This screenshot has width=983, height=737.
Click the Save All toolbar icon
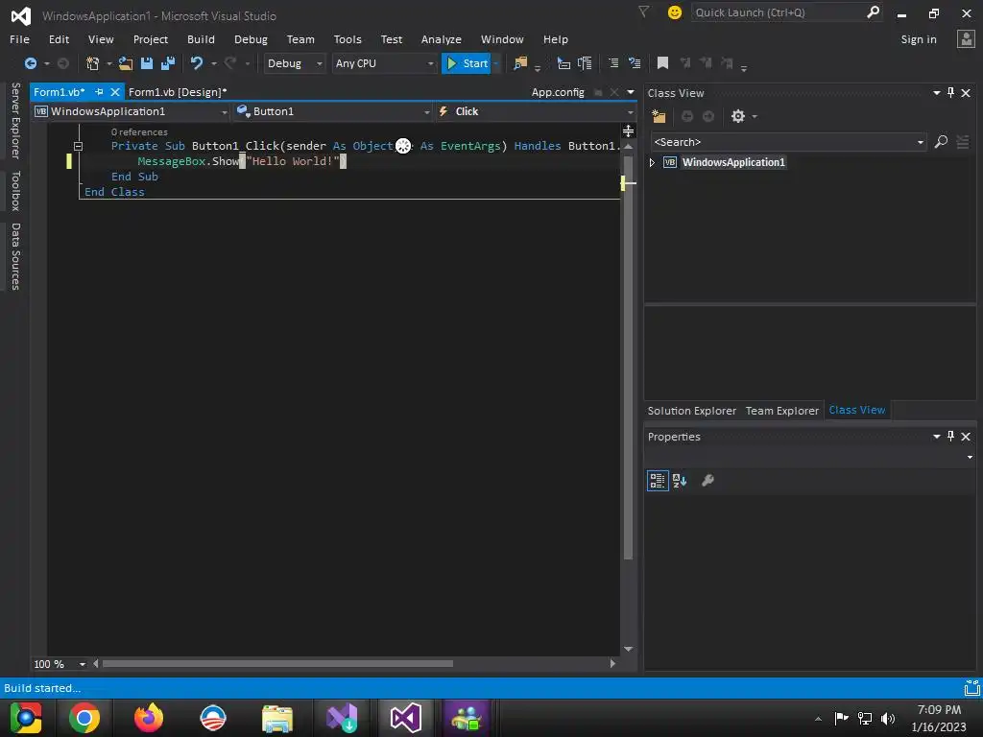(168, 63)
